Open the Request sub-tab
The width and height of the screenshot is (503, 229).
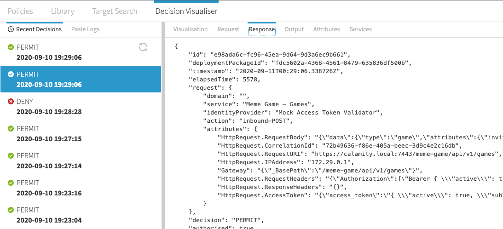228,29
